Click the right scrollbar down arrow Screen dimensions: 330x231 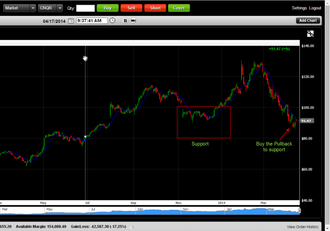point(327,228)
